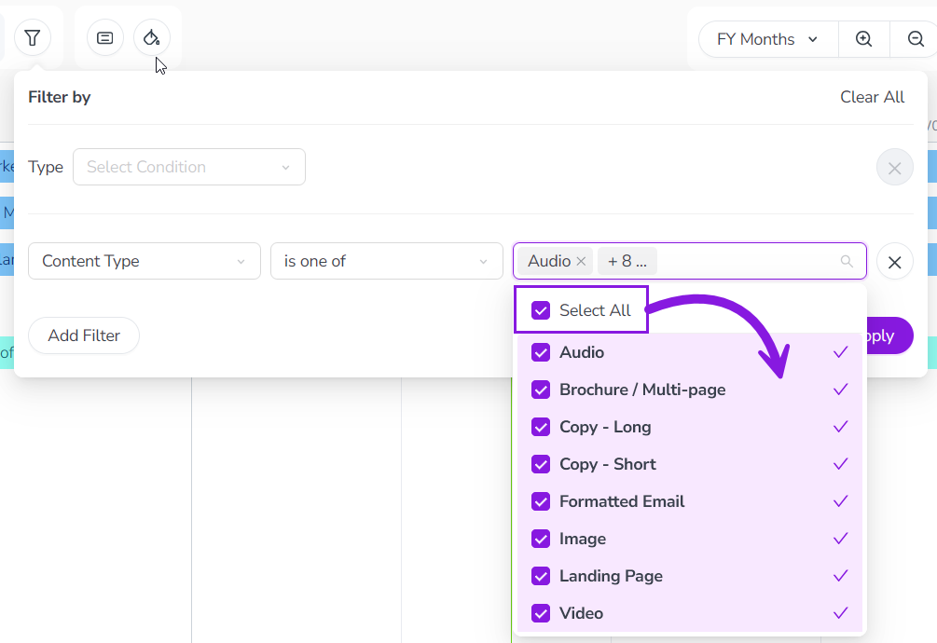Click the '+ 8 ...' overflow tag
This screenshot has height=643, width=937.
pyautogui.click(x=627, y=262)
